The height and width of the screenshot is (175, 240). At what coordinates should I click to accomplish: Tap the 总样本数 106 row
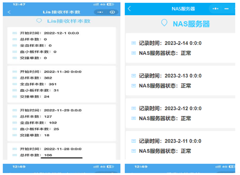[x=36, y=155]
